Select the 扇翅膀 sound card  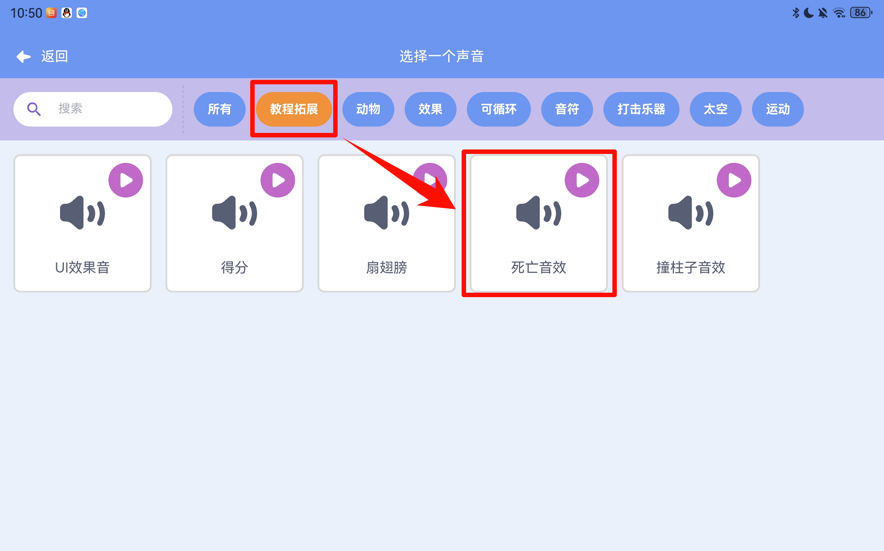[387, 224]
